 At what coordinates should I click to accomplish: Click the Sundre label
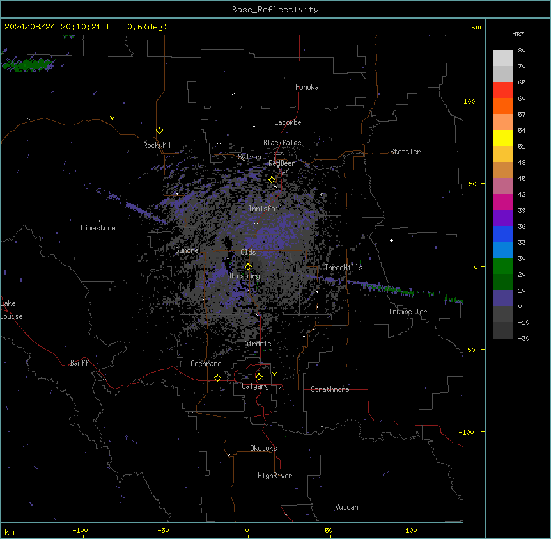tap(187, 250)
